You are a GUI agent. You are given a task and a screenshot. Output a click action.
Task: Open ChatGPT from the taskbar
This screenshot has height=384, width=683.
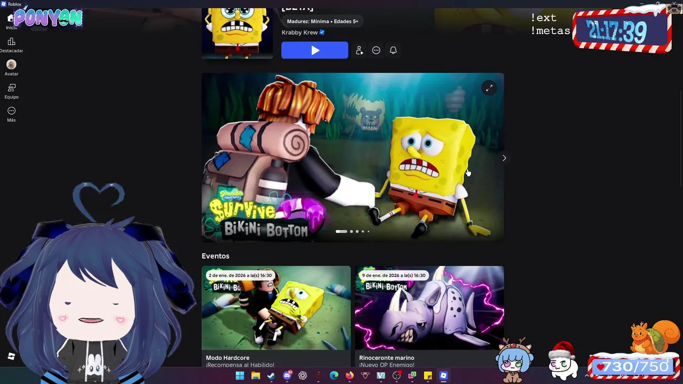tap(303, 376)
